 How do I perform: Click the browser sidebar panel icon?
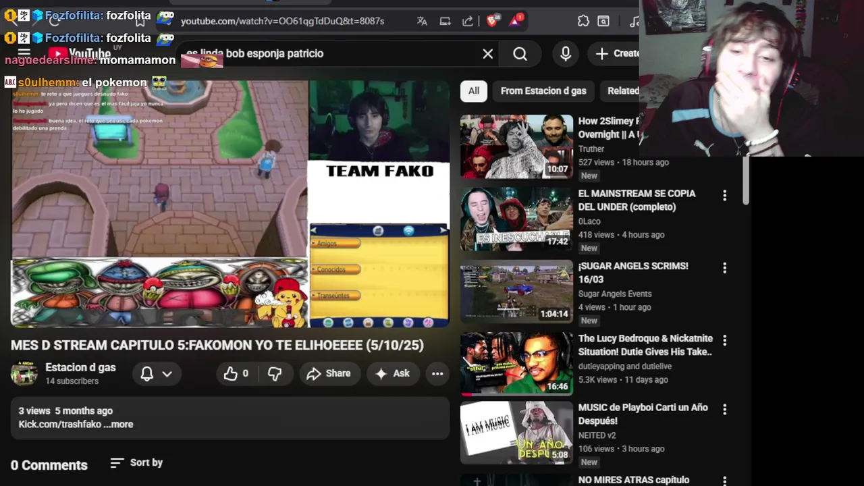coord(603,21)
